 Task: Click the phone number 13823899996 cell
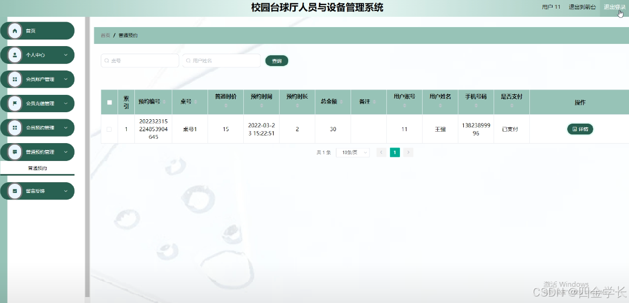pyautogui.click(x=476, y=129)
